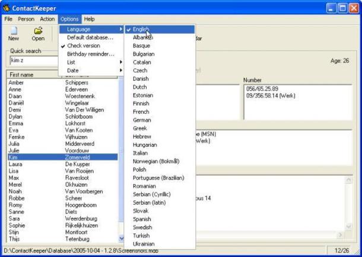Switch language to Finnish
Viewport: 362px width, 257px height.
(x=160, y=104)
